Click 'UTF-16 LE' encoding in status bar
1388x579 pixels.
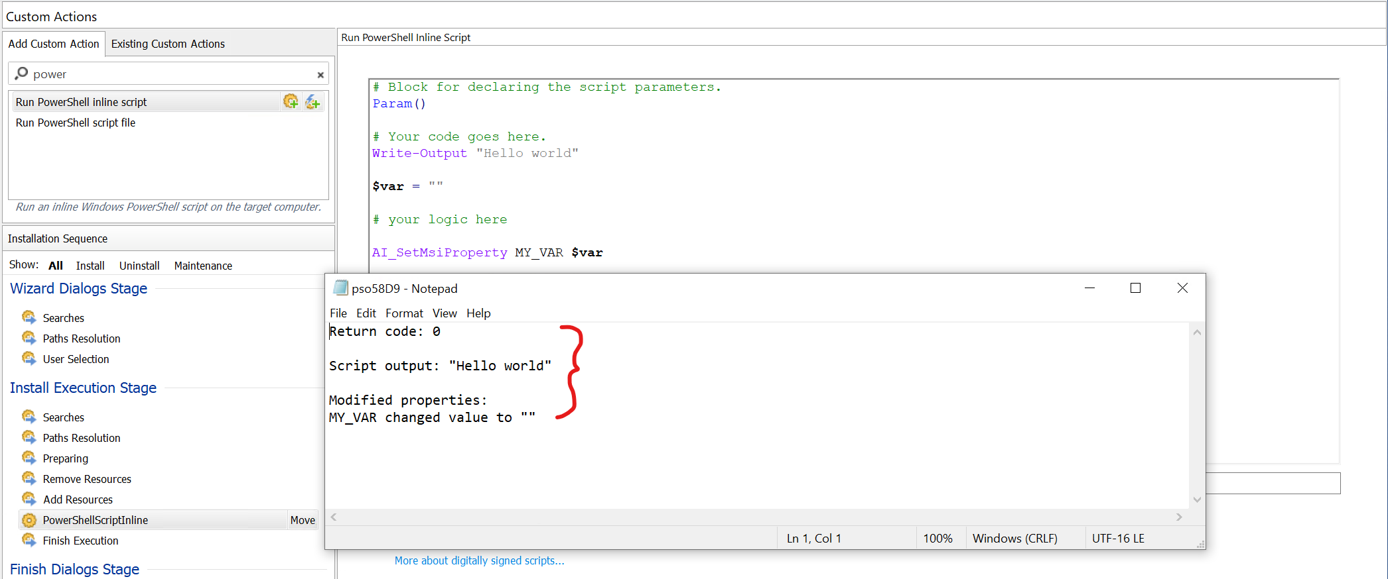coord(1118,539)
